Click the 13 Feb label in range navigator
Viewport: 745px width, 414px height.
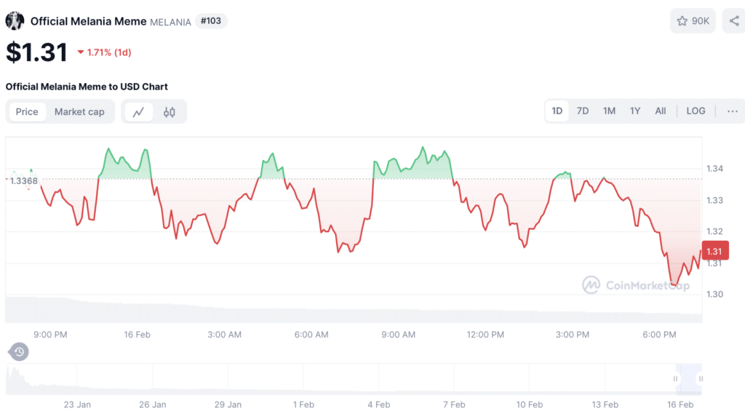[x=605, y=405]
